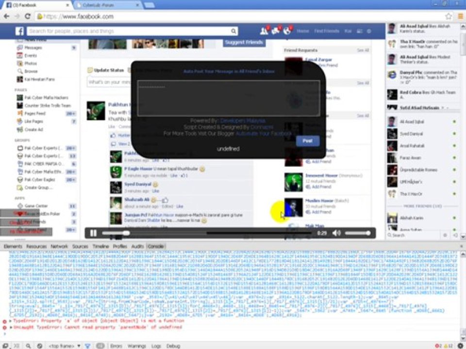Screen dimensions: 466x349
Task: Click the show console drawer icon
Action: click(x=17, y=346)
